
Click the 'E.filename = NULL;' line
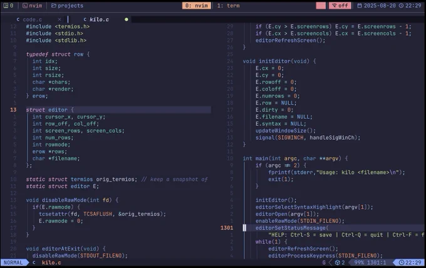284,116
